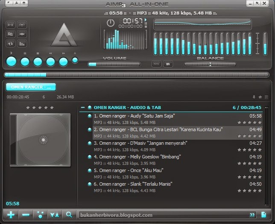This screenshot has width=275, height=224.
Task: Click the 05:58 duration below the cover
Action: (13, 204)
